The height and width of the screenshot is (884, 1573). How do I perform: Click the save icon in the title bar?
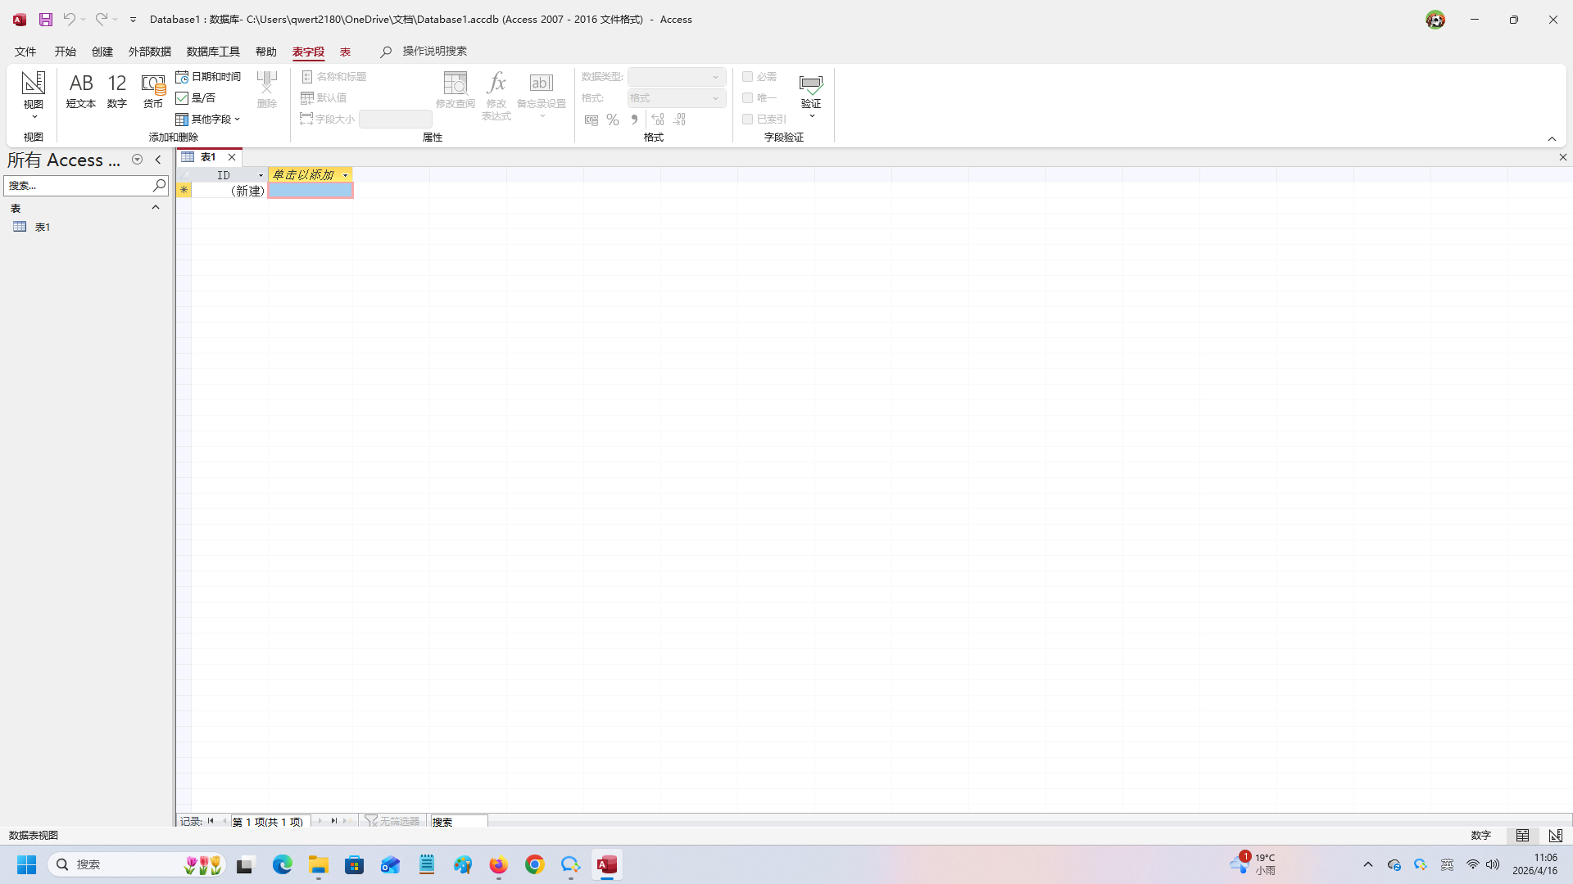pyautogui.click(x=46, y=19)
